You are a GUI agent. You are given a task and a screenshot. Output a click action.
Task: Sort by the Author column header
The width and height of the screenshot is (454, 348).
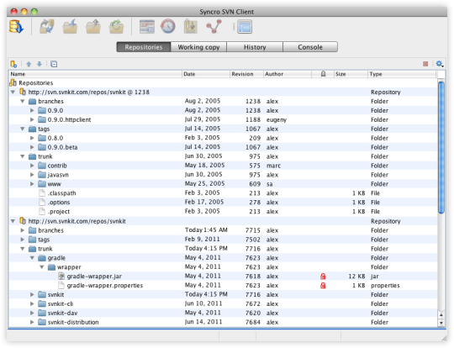pos(288,74)
